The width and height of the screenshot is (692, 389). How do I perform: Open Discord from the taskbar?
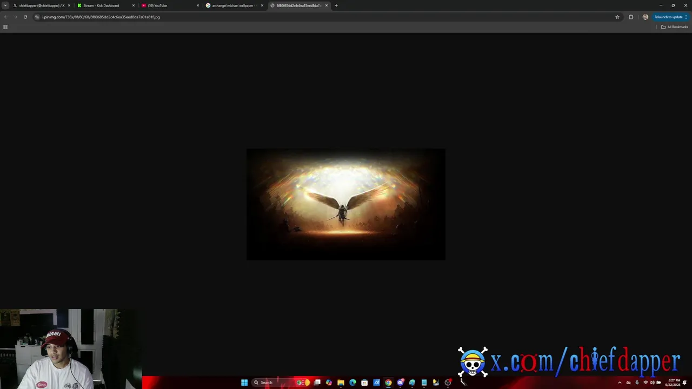click(400, 383)
